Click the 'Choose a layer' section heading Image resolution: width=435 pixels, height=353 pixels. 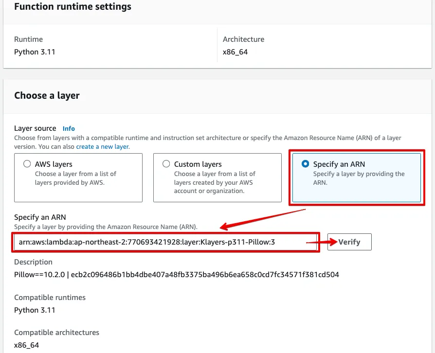pos(47,96)
